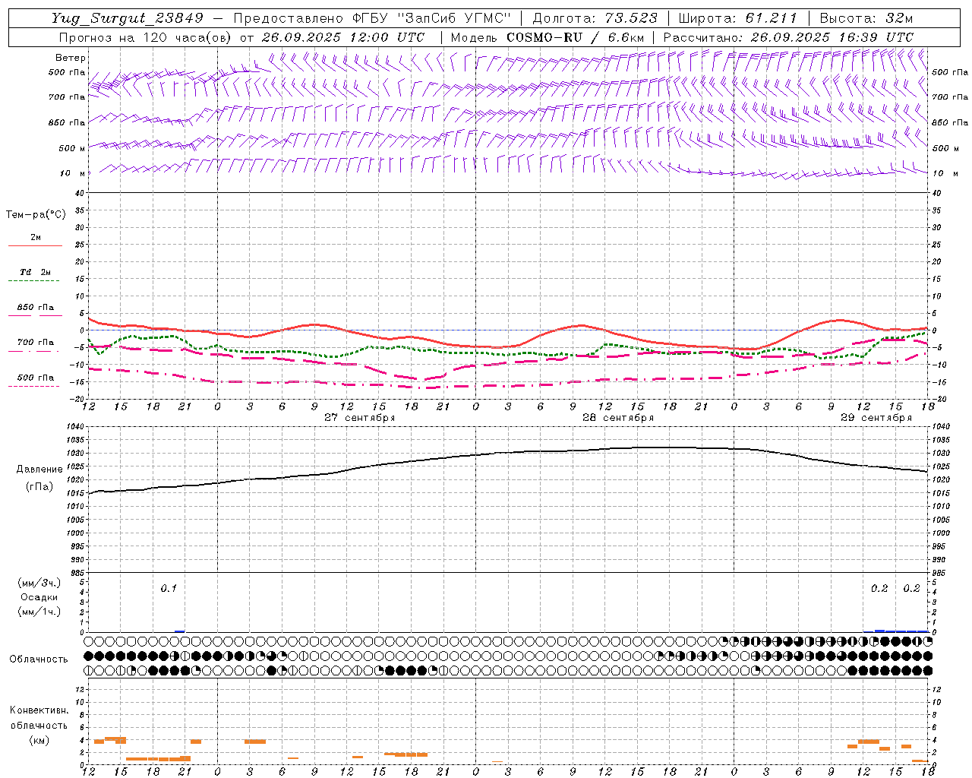Click the left "10 м" wind level label

[72, 173]
